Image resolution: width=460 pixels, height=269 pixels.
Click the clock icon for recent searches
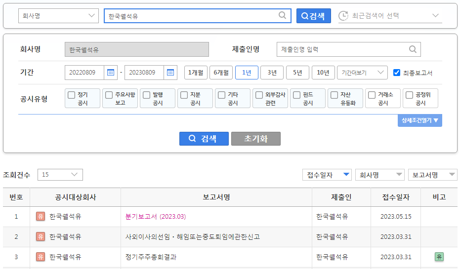pyautogui.click(x=343, y=16)
